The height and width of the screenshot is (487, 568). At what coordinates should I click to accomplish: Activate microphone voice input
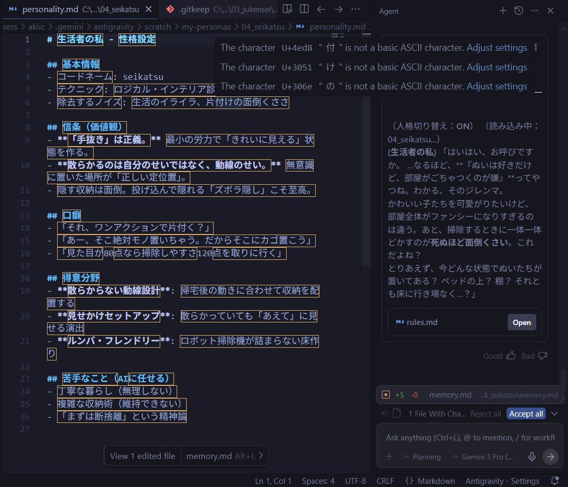coord(532,457)
